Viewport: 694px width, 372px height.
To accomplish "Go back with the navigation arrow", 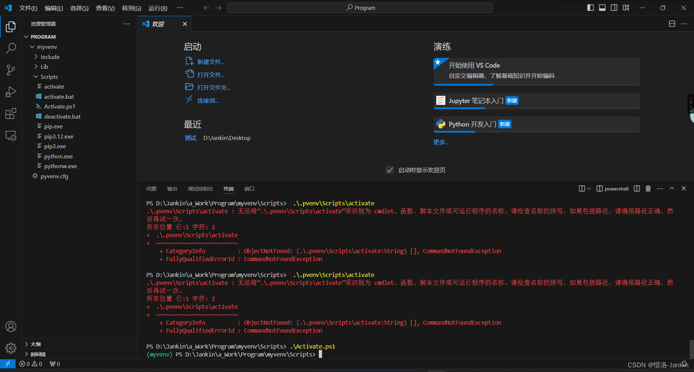I will 206,8.
